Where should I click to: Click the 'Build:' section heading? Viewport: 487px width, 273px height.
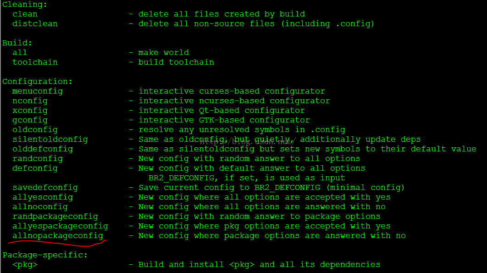coord(17,43)
